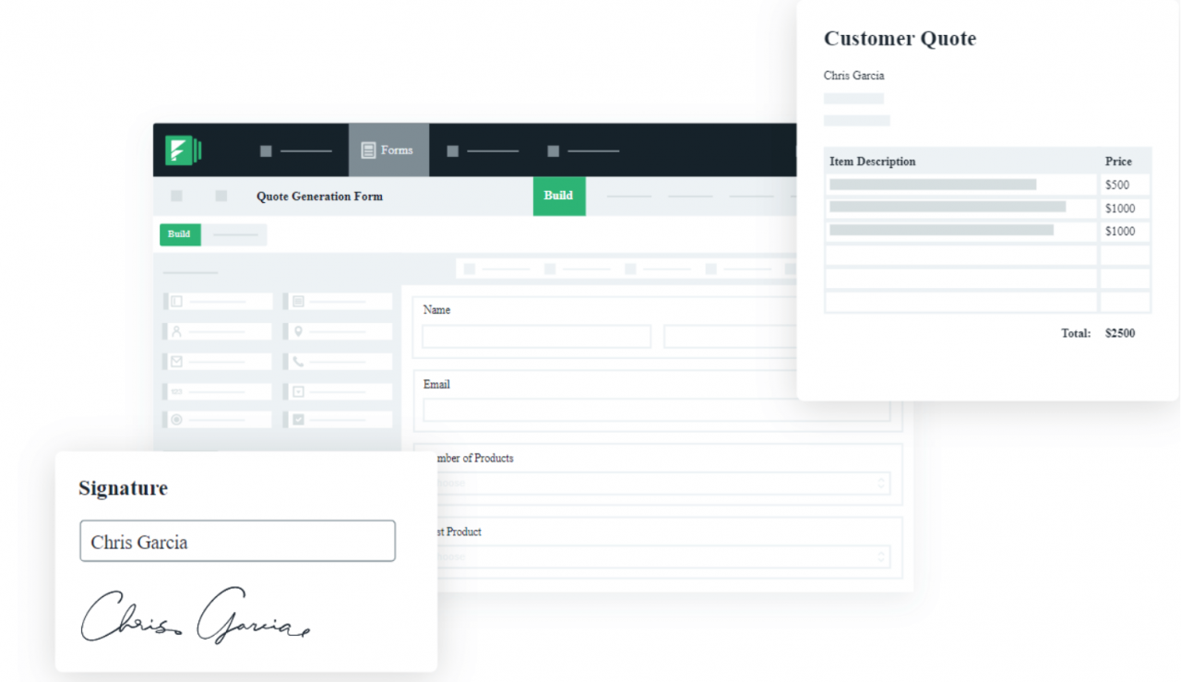Click the green Build button
This screenshot has width=1181, height=682.
pyautogui.click(x=558, y=196)
